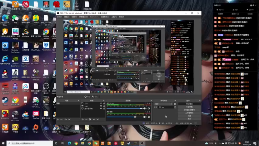The height and width of the screenshot is (146, 259).
Task: Open the Windows Start menu
Action: pos(3,143)
